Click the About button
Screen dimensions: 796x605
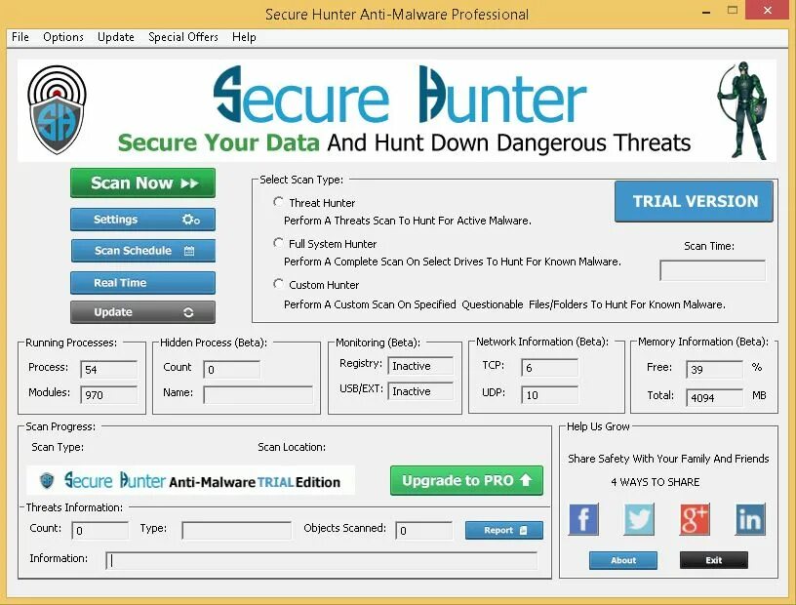pos(623,560)
